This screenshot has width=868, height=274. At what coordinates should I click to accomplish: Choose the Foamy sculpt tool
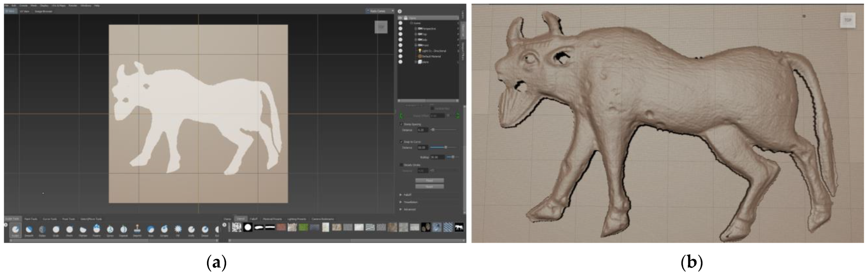(x=96, y=230)
